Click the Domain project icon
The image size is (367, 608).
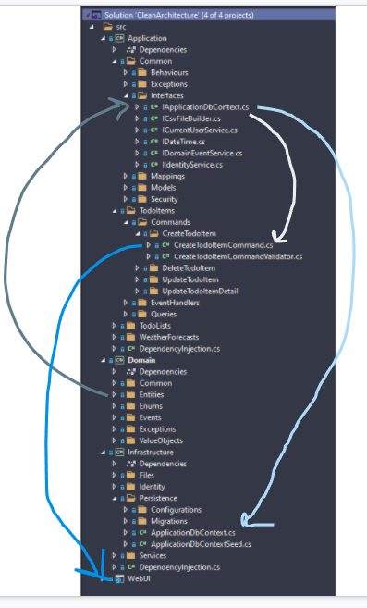[119, 360]
